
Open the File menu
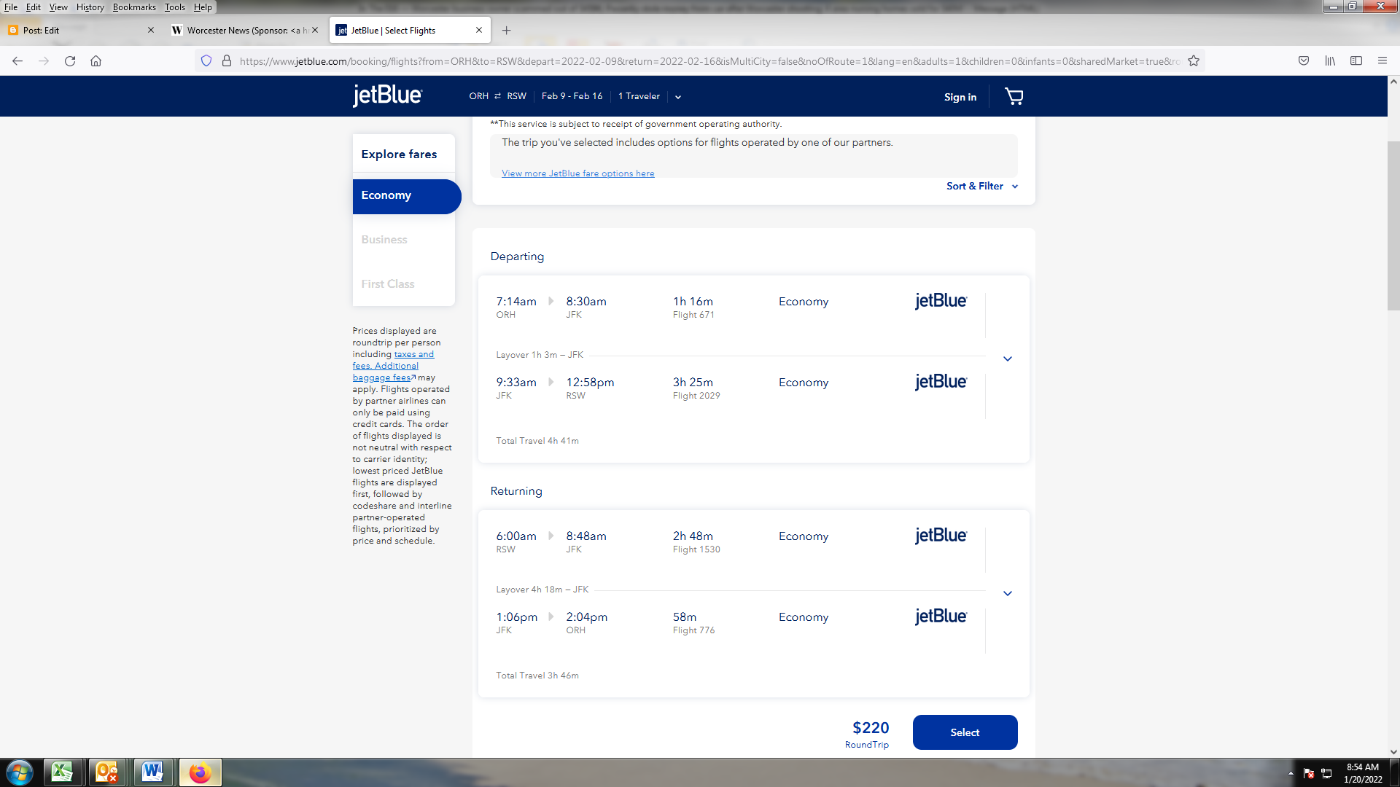click(x=11, y=7)
